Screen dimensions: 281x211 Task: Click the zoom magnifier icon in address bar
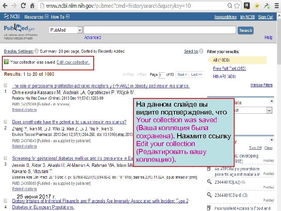(x=229, y=5)
